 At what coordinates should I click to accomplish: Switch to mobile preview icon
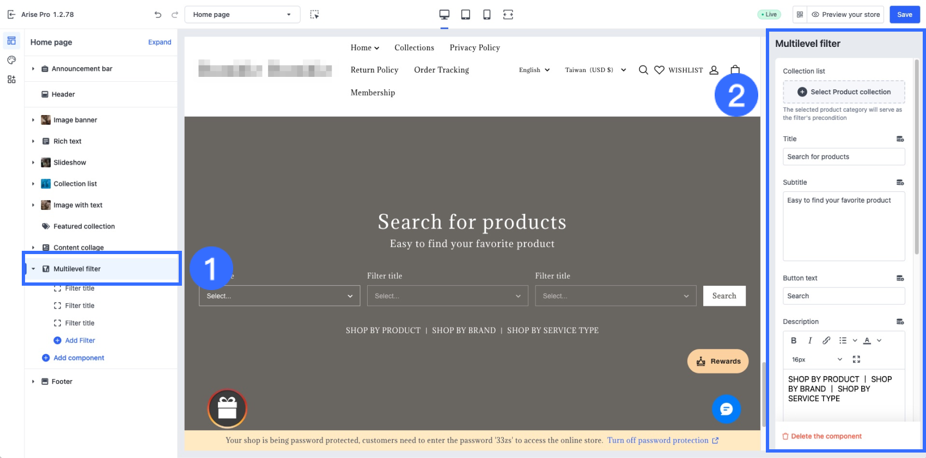click(487, 15)
